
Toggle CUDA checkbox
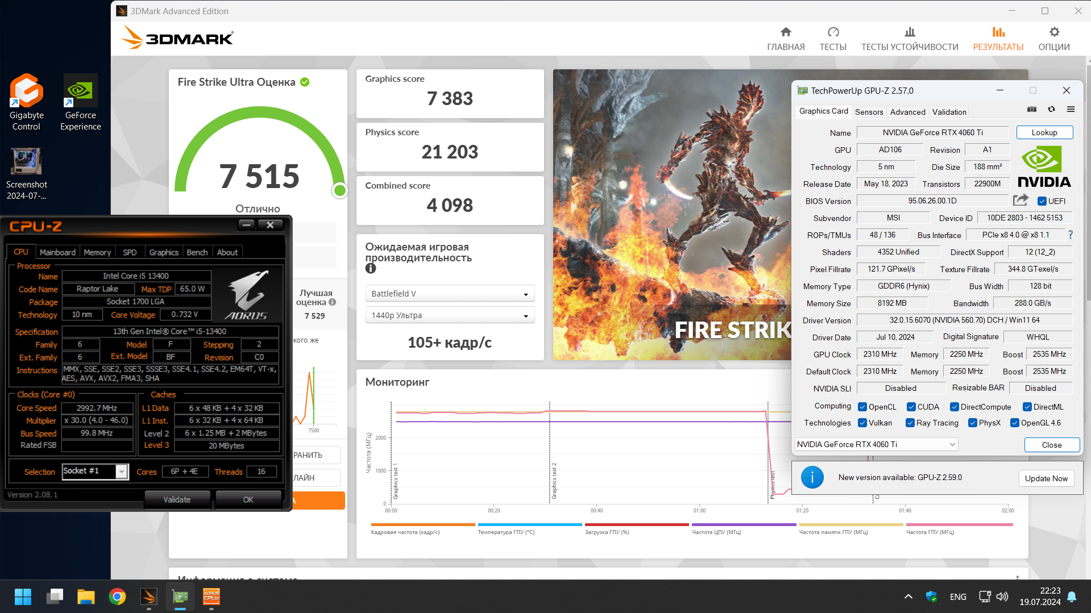911,407
